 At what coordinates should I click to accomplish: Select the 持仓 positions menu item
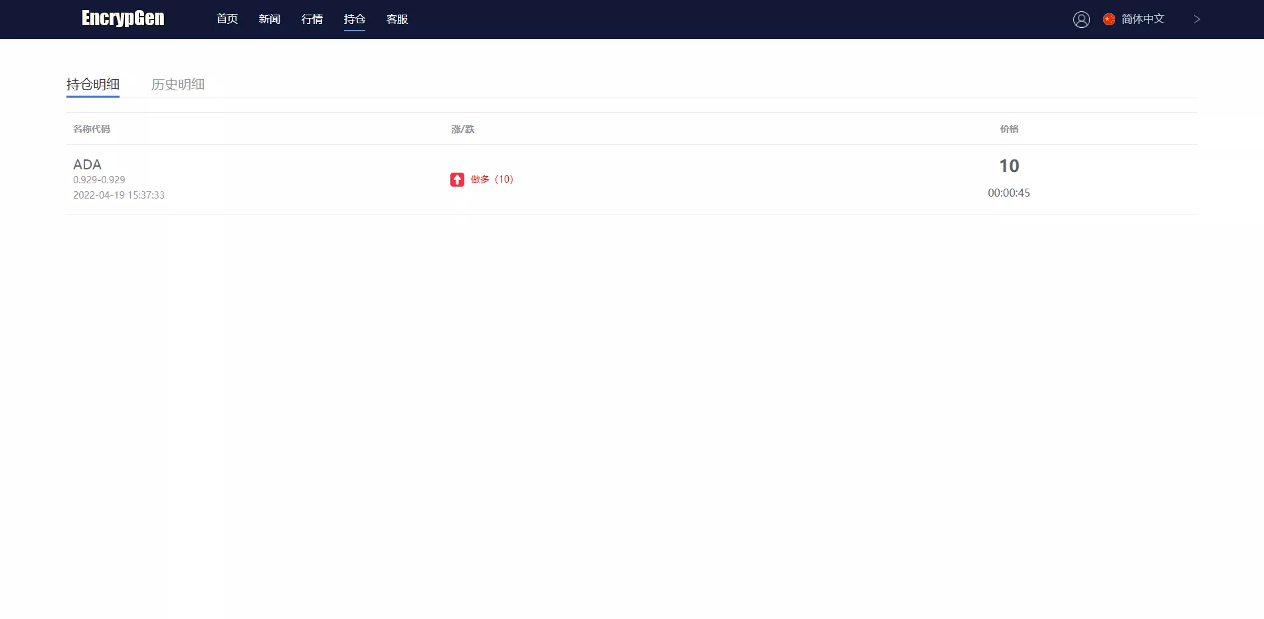(x=355, y=19)
